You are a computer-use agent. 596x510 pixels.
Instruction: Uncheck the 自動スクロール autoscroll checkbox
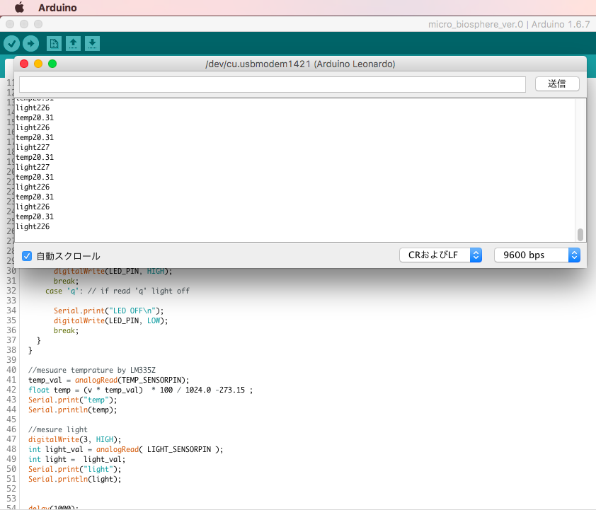click(x=27, y=256)
